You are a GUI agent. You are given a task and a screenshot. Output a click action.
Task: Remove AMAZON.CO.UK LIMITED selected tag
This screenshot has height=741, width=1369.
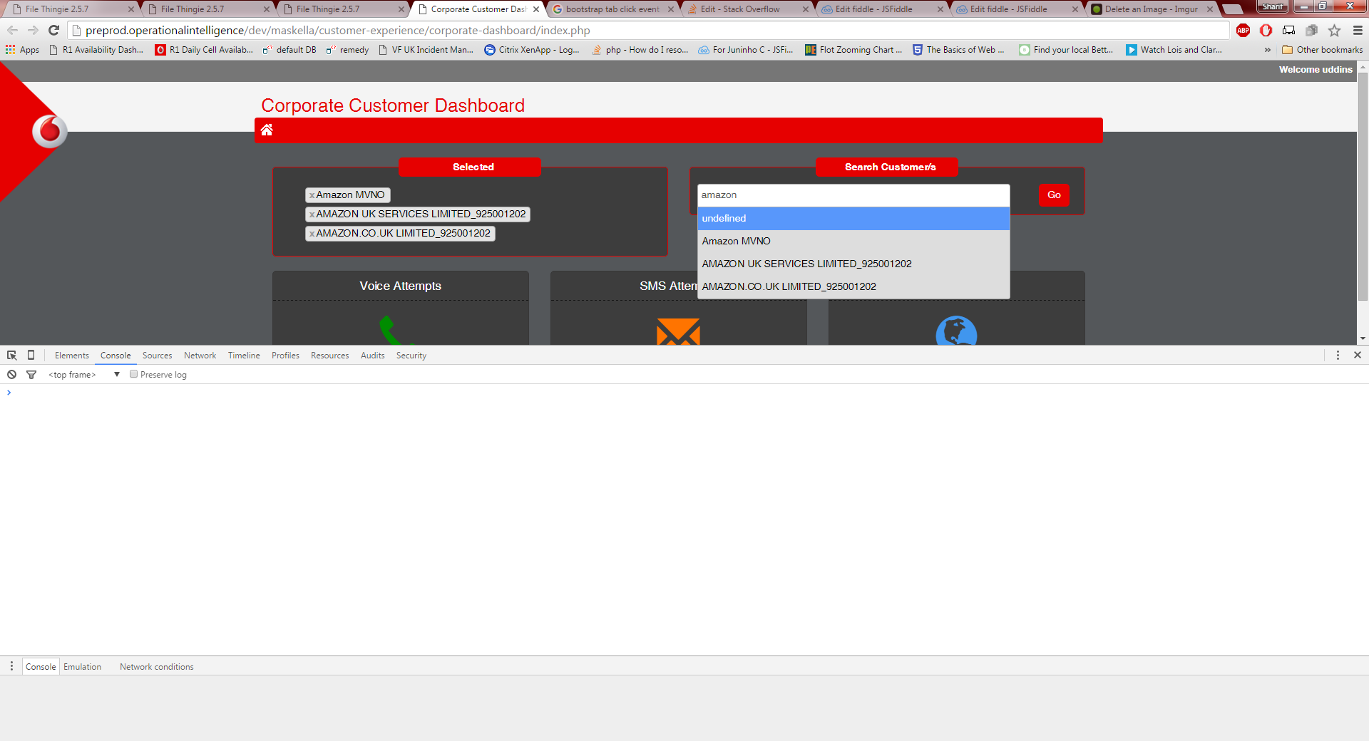pyautogui.click(x=312, y=234)
